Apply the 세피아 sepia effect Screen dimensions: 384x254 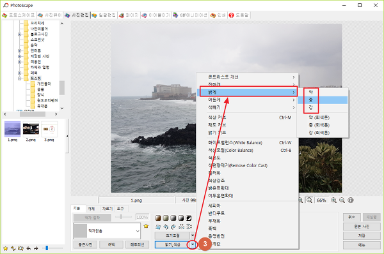pos(248,205)
